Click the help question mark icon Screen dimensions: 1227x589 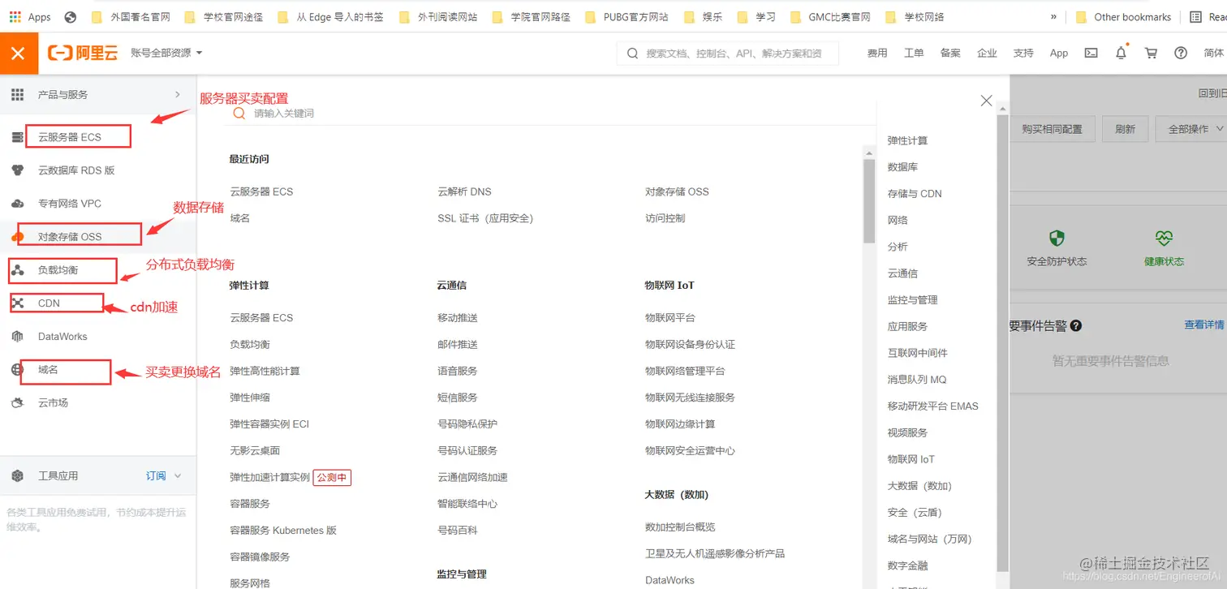(1180, 53)
